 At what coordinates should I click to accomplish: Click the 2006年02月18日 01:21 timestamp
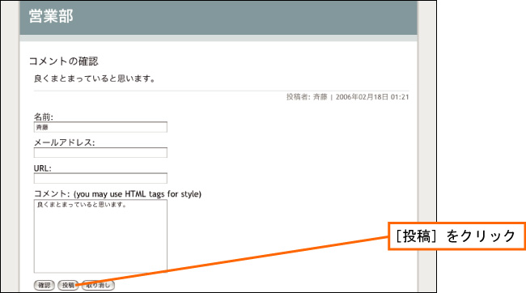pos(372,97)
